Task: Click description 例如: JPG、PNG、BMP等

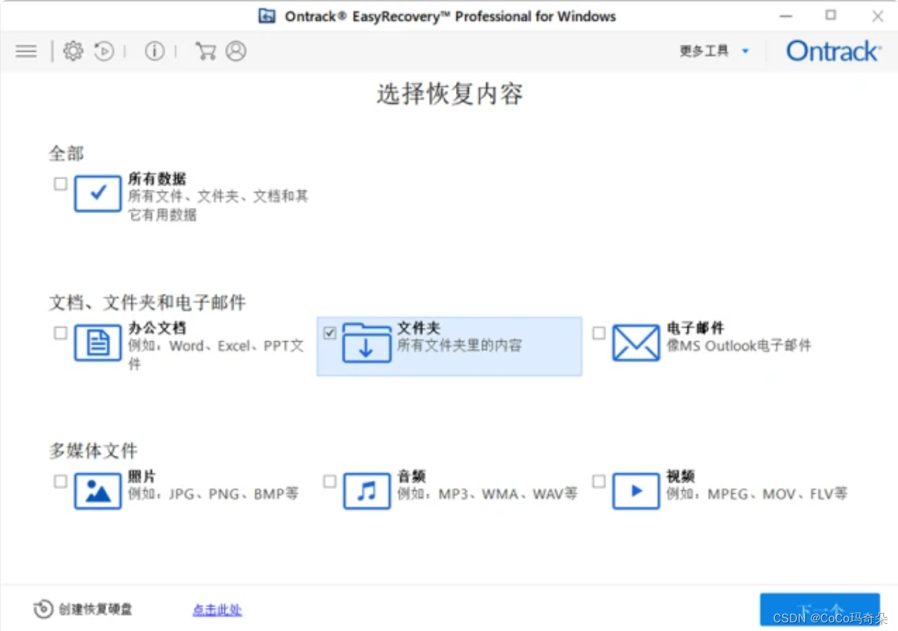Action: point(213,494)
